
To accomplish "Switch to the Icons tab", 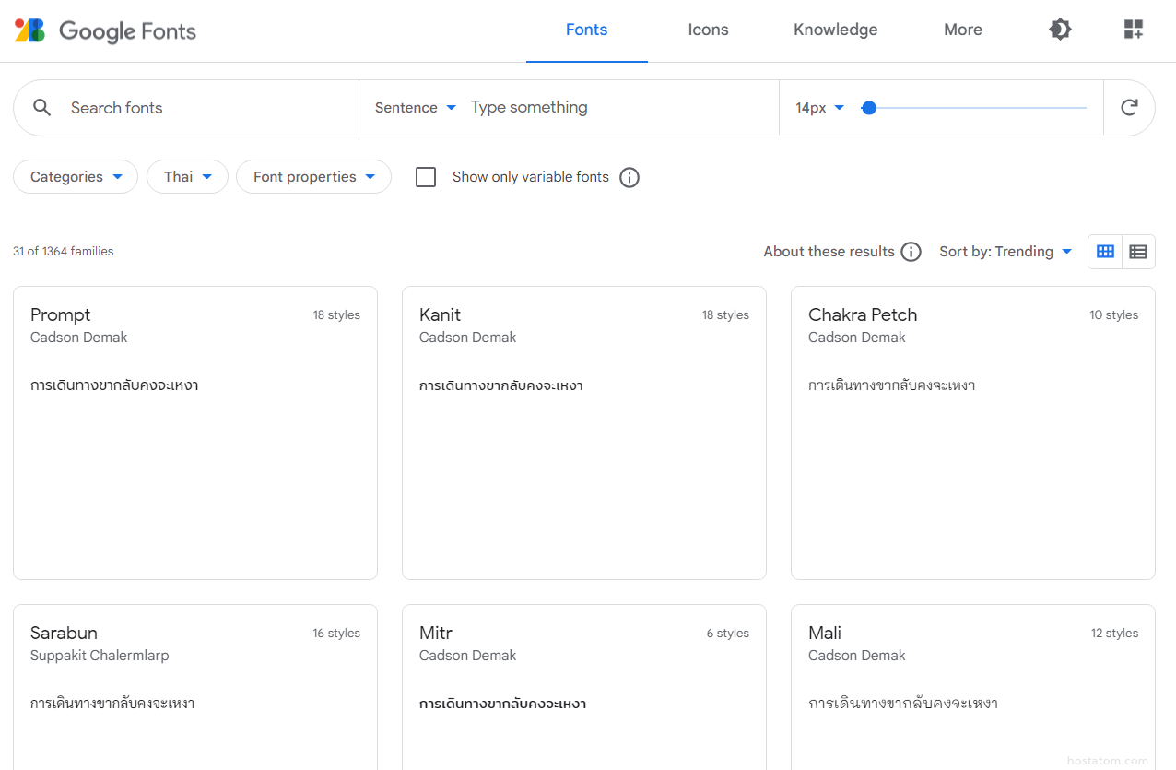I will point(708,30).
